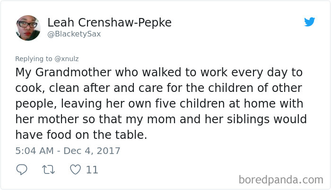Click the word Grandmother in tweet
Viewport: 331px width, 190px height.
coord(73,72)
